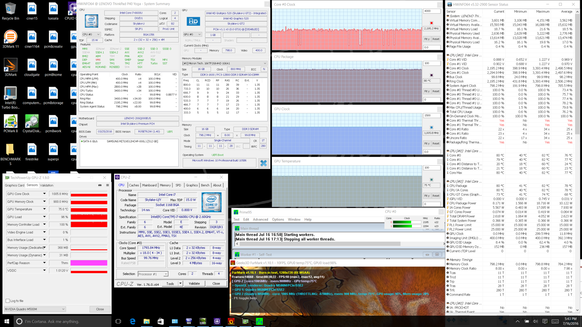Switch to CPU-Z taskbar icon

(217, 321)
